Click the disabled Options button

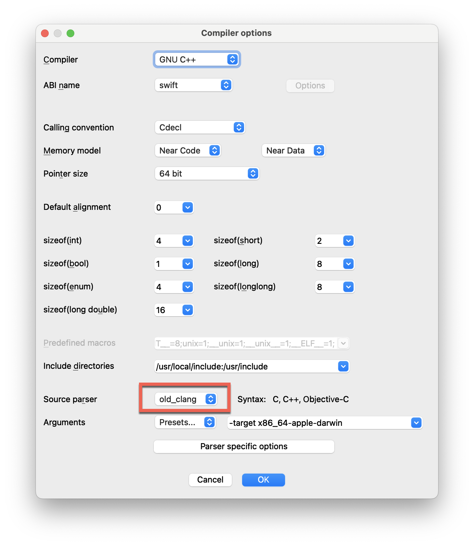[x=310, y=86]
